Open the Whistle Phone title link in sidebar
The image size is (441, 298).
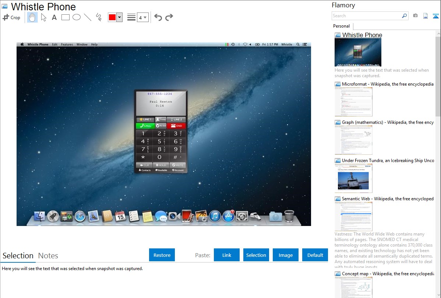[x=362, y=35]
